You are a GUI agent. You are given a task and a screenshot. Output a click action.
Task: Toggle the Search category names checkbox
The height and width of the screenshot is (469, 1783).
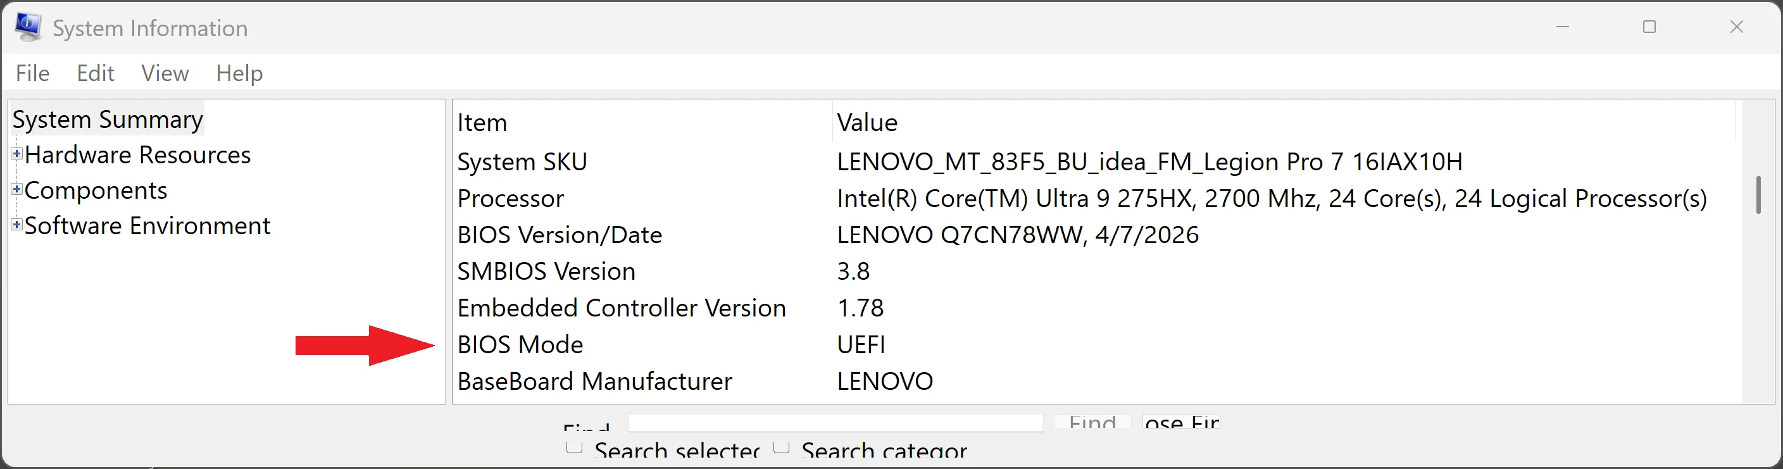pos(781,447)
